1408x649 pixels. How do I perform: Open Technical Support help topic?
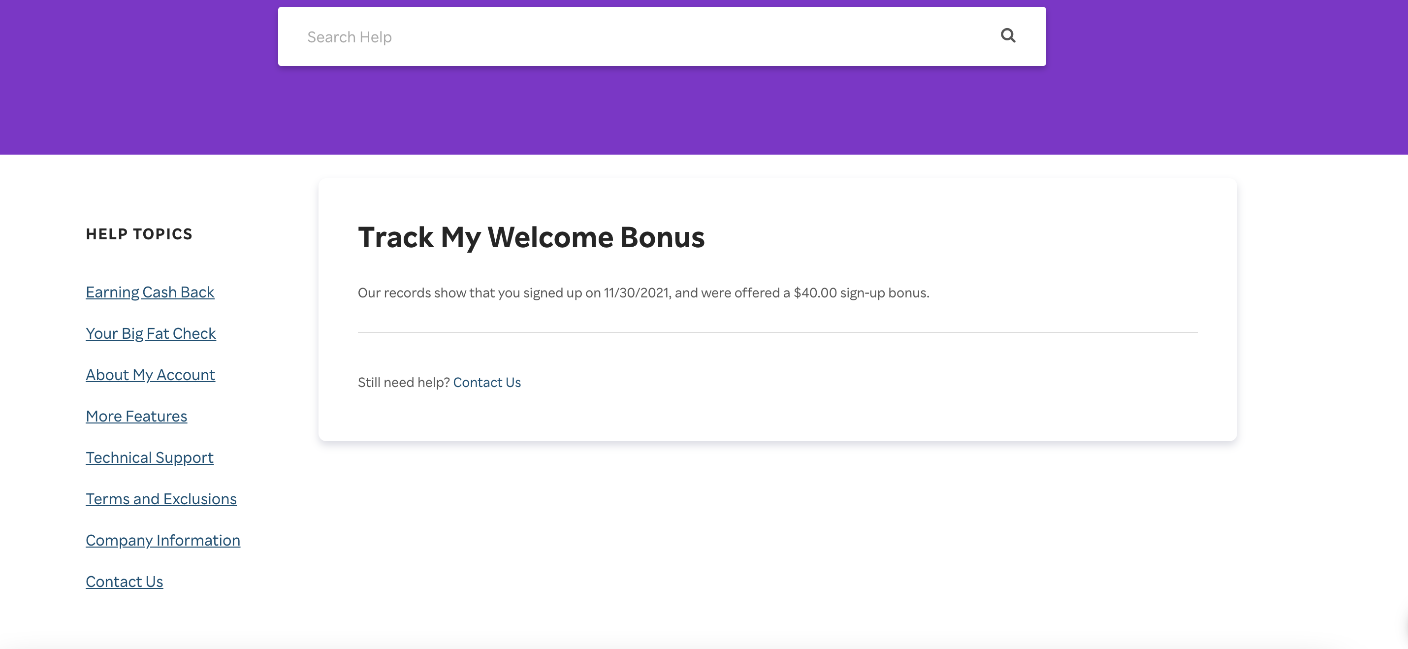149,457
